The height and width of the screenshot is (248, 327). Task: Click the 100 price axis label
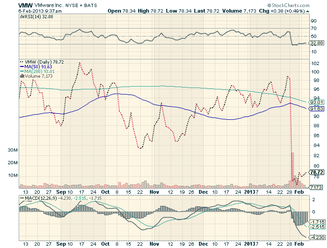(x=315, y=72)
